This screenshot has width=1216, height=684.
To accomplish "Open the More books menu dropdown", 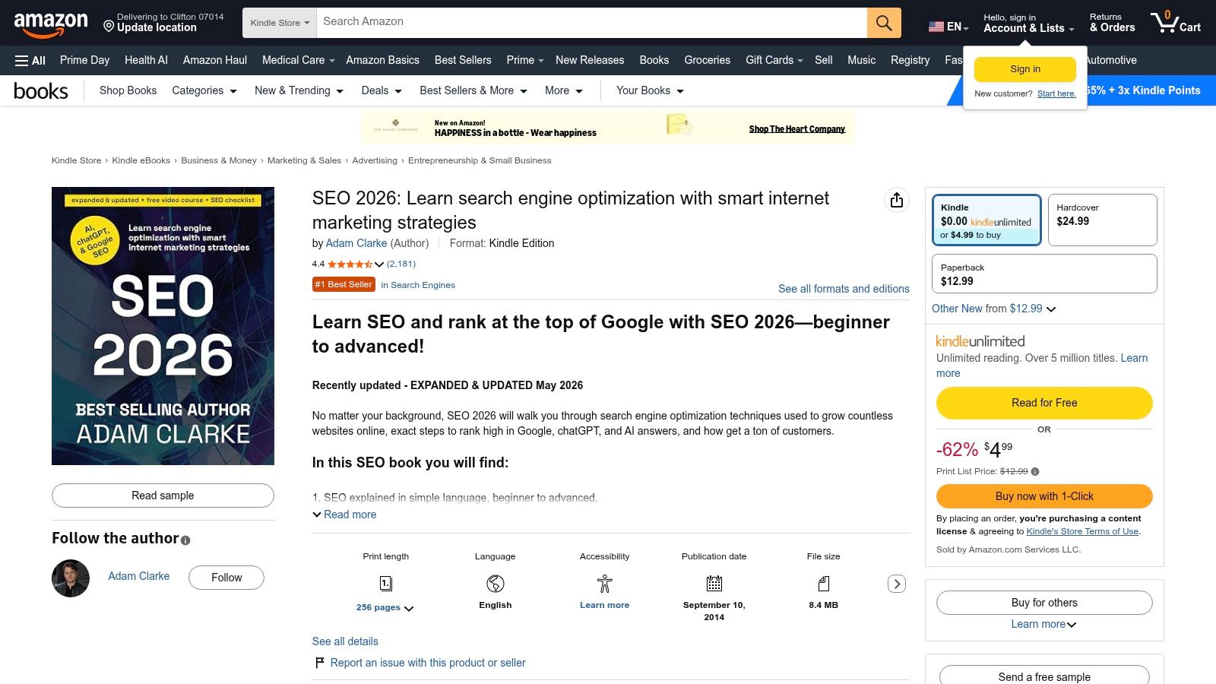I will [564, 90].
